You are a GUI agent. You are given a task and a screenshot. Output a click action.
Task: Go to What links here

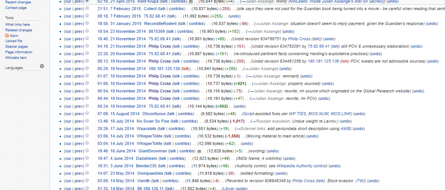tap(17, 25)
